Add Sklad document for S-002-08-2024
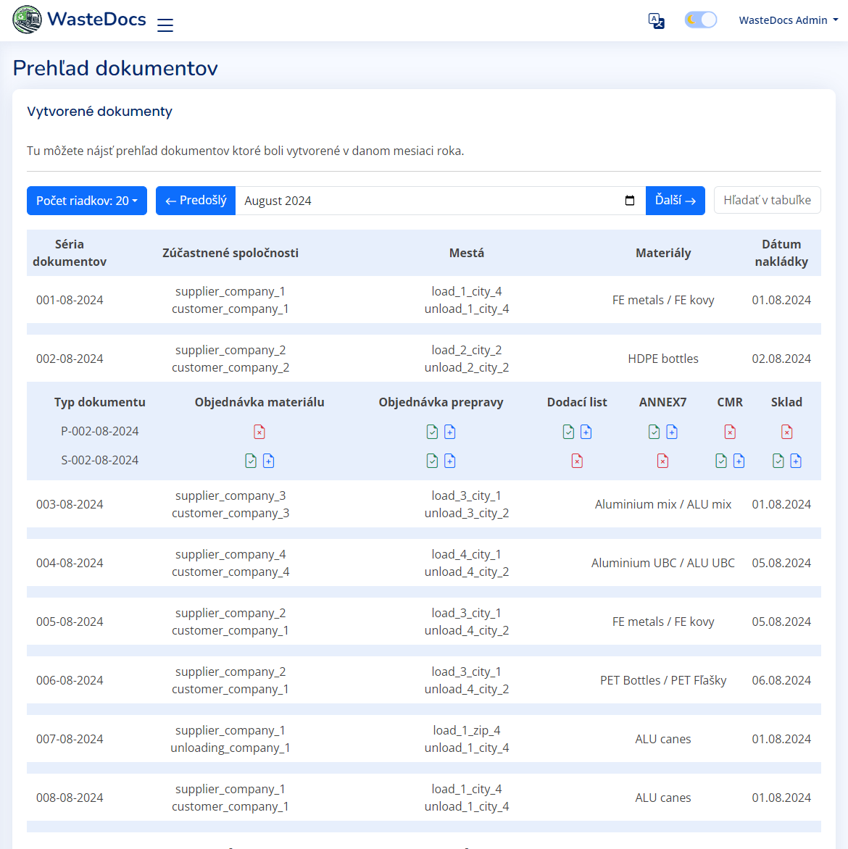Viewport: 848px width, 849px height. [795, 461]
